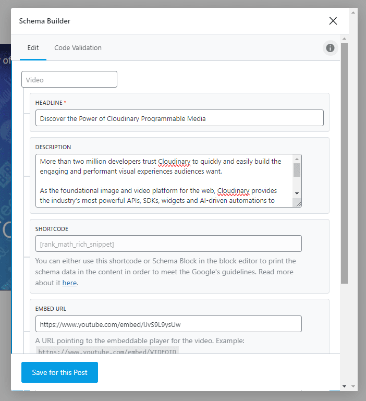
Task: Select the rank_math_rich_snippet shortcode field
Action: (x=168, y=244)
